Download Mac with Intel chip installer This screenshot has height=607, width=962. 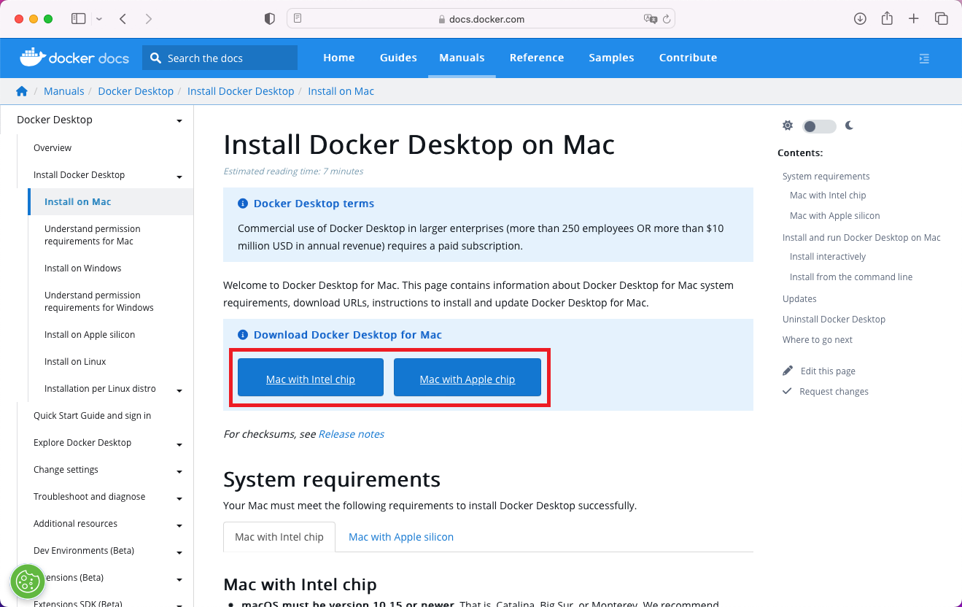coord(310,379)
